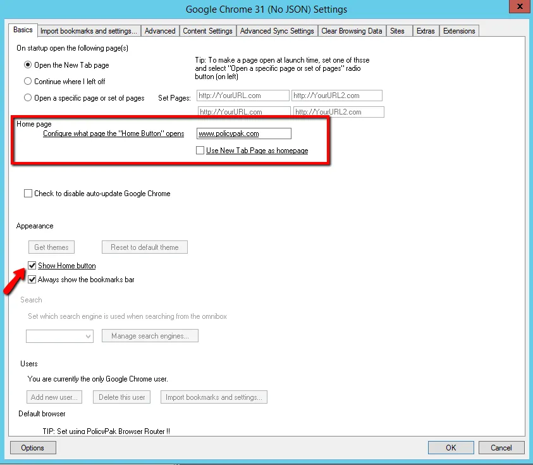The width and height of the screenshot is (533, 465).
Task: Click the Sites tab
Action: (397, 31)
